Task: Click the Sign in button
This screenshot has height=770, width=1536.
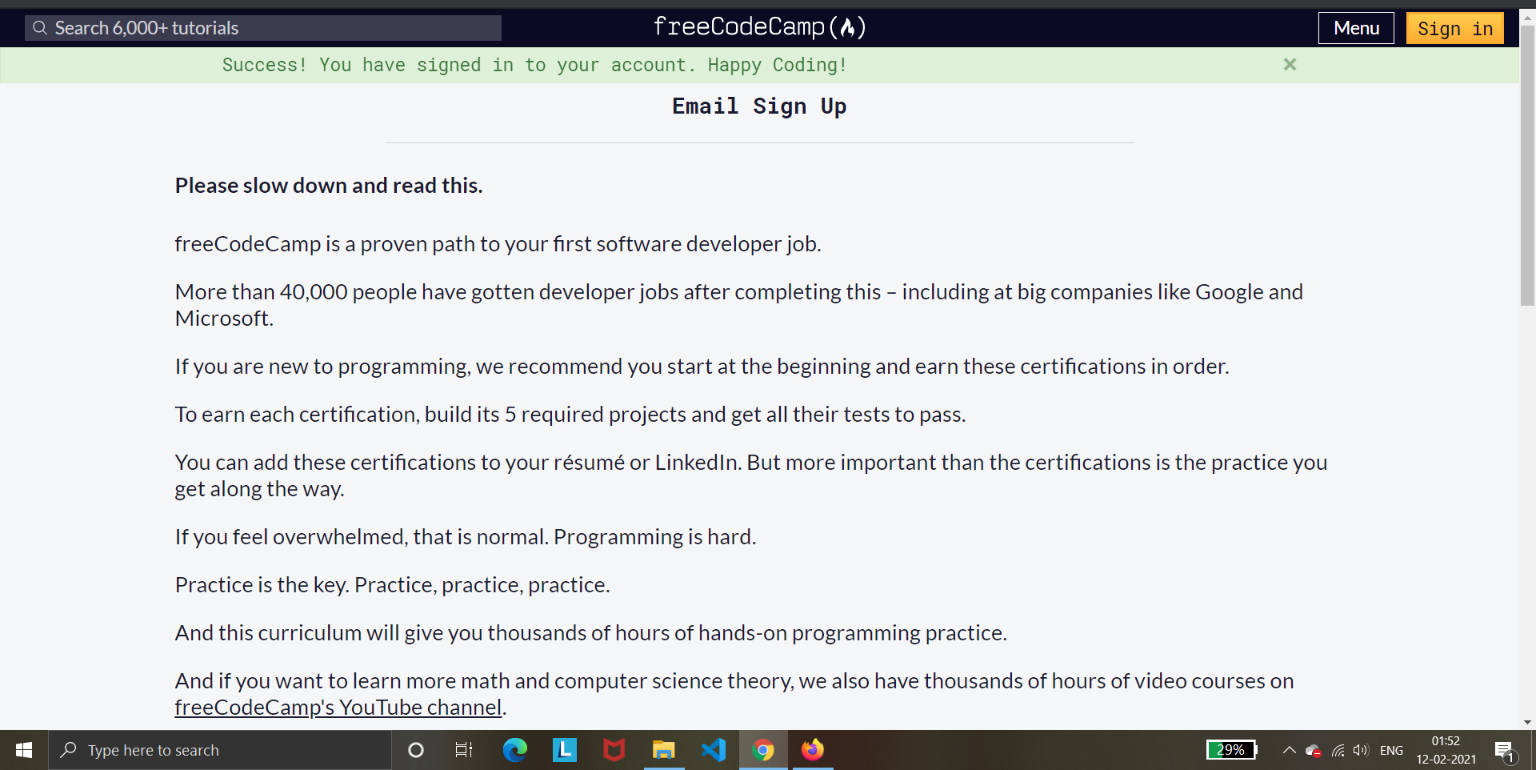Action: (x=1454, y=27)
